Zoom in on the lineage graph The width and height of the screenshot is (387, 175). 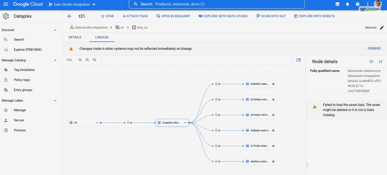tap(80, 60)
